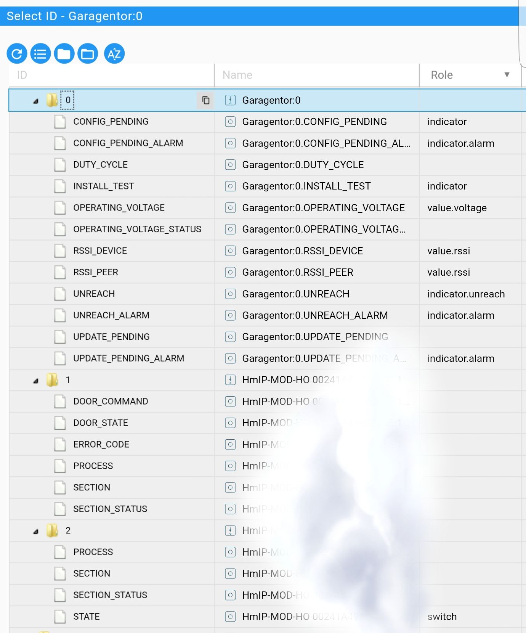Screen dimensions: 526x633
Task: Click state icon beside Garagentor:0.OPERATING_VOLTAGE name
Action: [230, 208]
